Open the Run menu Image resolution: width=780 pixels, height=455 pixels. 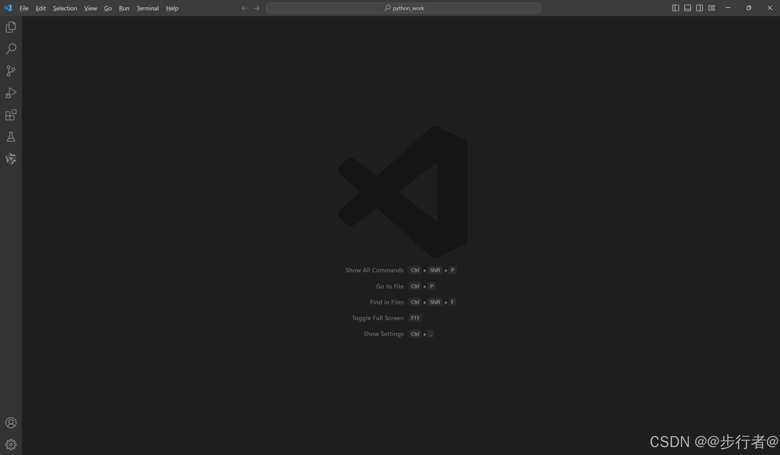pos(124,8)
